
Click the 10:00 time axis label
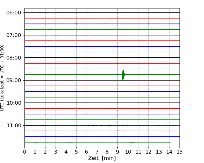pos(14,103)
